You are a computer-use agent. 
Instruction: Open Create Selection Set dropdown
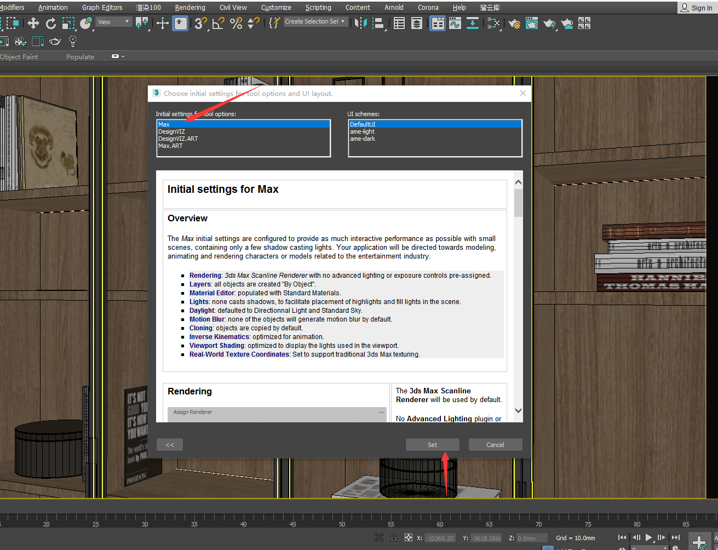(x=316, y=22)
